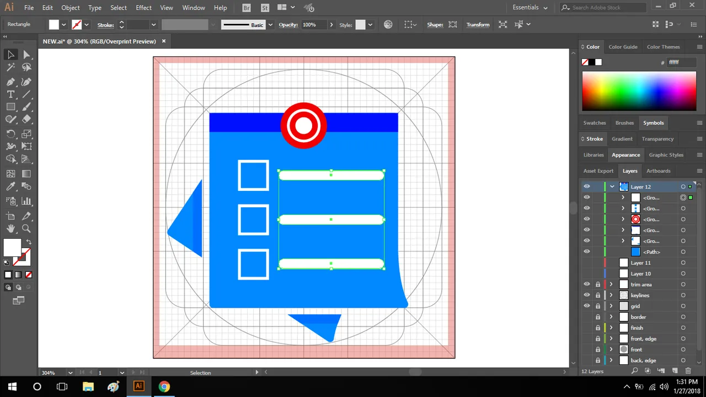The image size is (706, 397).
Task: Switch to the Transparency tab
Action: pos(657,139)
